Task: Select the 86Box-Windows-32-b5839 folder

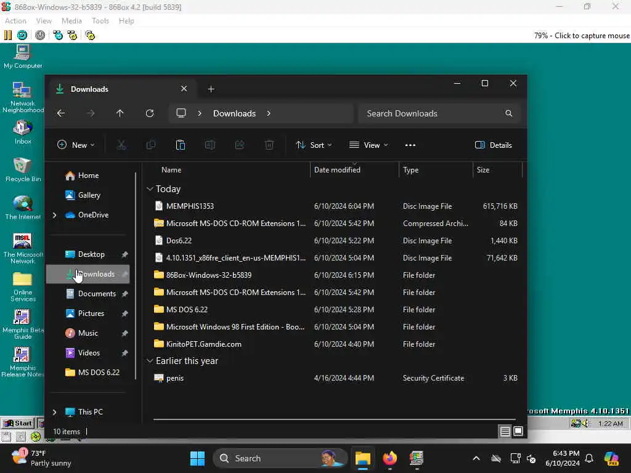Action: click(335, 275)
